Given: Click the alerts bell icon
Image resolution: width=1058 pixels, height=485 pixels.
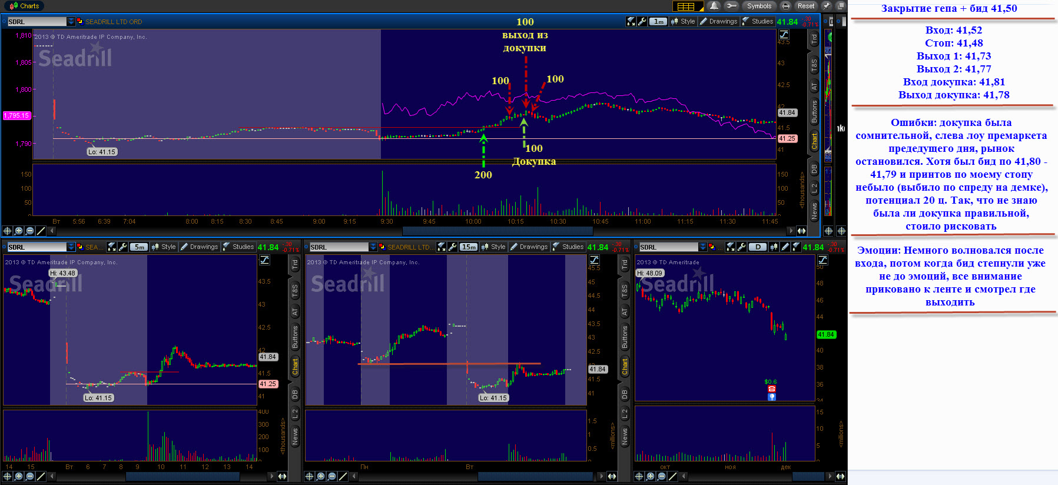Looking at the screenshot, I should [x=714, y=6].
